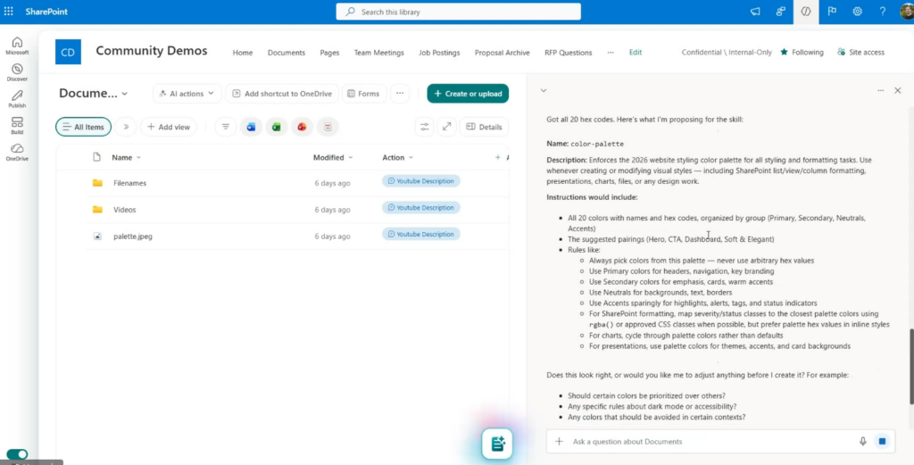Open the Documents library title dropdown
914x465 pixels.
[x=94, y=94]
